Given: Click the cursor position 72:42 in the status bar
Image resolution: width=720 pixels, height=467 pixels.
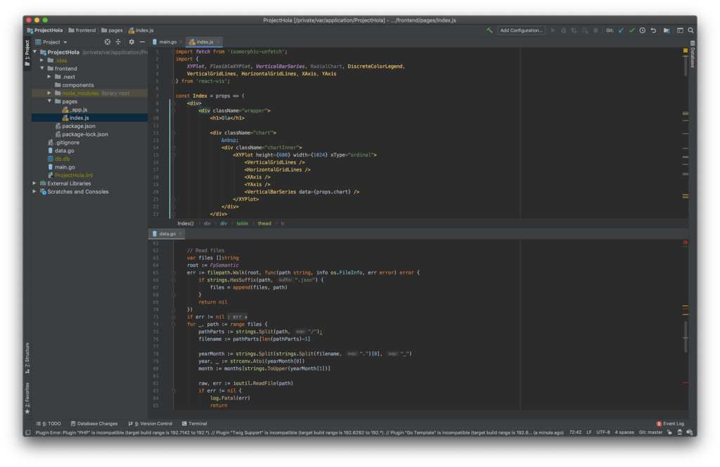Looking at the screenshot, I should click(x=575, y=432).
